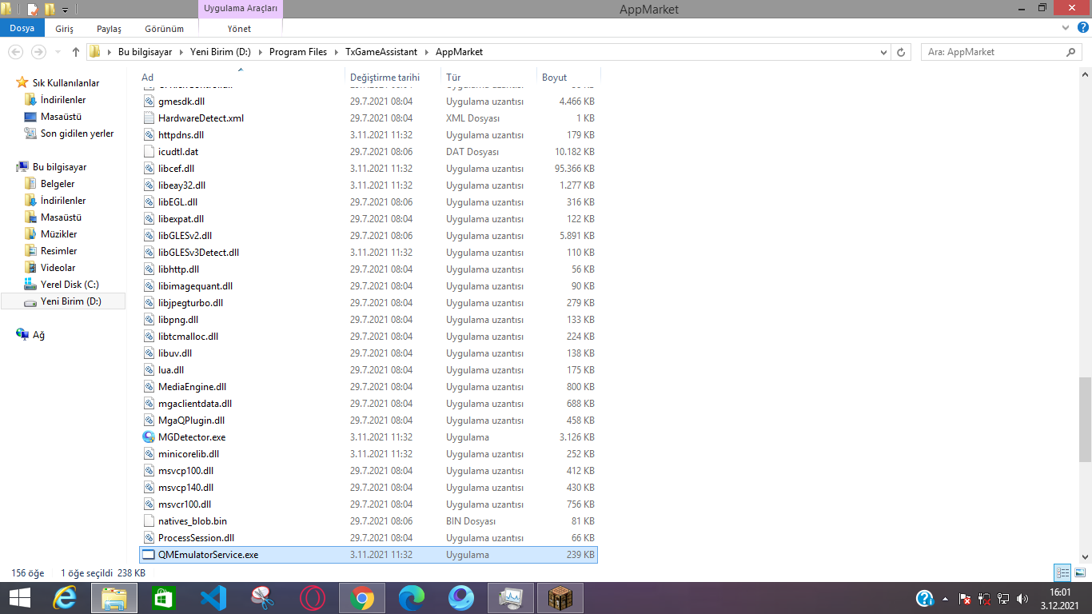1092x614 pixels.
Task: Select the icudtl.dat file name
Action: (178, 152)
